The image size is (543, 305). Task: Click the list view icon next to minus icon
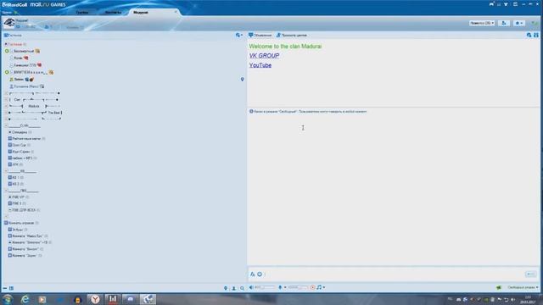tap(11, 288)
